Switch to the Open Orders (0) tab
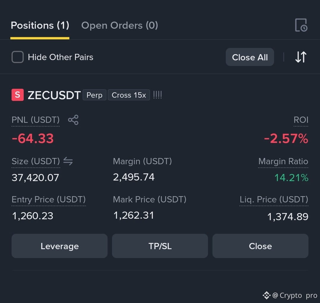This screenshot has width=320, height=303. (x=120, y=25)
